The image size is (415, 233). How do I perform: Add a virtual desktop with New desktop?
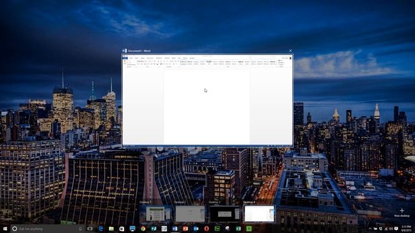pyautogui.click(x=402, y=212)
